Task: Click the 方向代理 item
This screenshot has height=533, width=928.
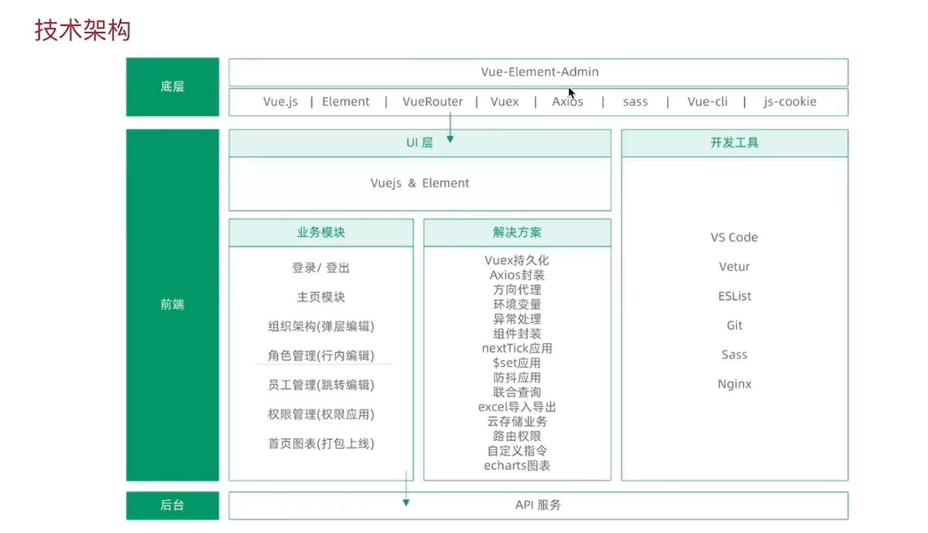Action: click(x=517, y=290)
